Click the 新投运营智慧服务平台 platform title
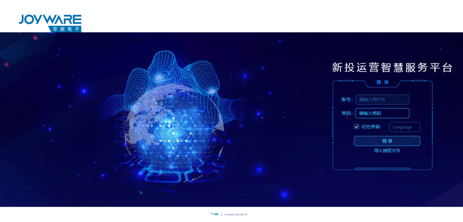 tap(392, 68)
